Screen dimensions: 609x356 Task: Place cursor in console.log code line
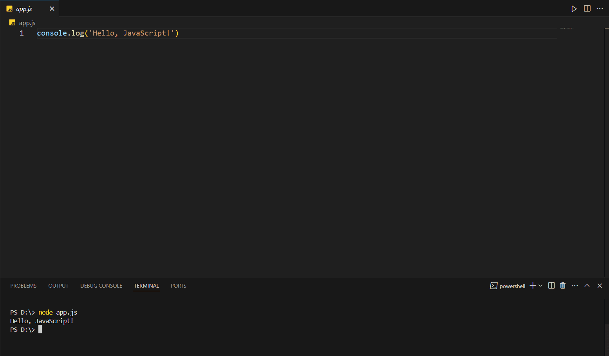108,33
